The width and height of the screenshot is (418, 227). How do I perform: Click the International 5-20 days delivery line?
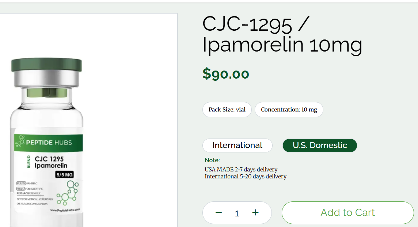[x=245, y=177]
